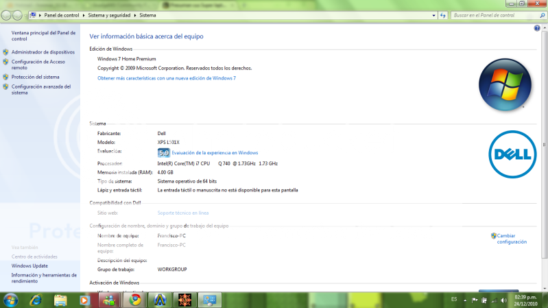The height and width of the screenshot is (308, 548).
Task: Expand arrow after Sistema y seguridad breadcrumb
Action: tap(135, 15)
